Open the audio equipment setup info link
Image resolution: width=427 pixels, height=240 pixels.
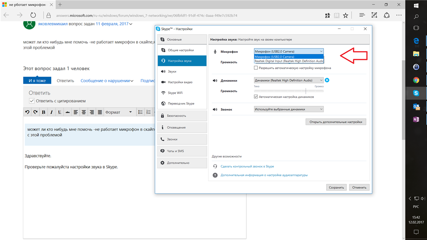264,175
